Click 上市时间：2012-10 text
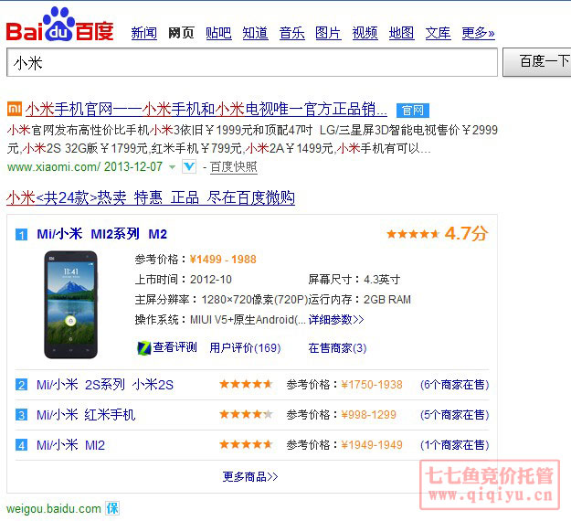 point(183,280)
